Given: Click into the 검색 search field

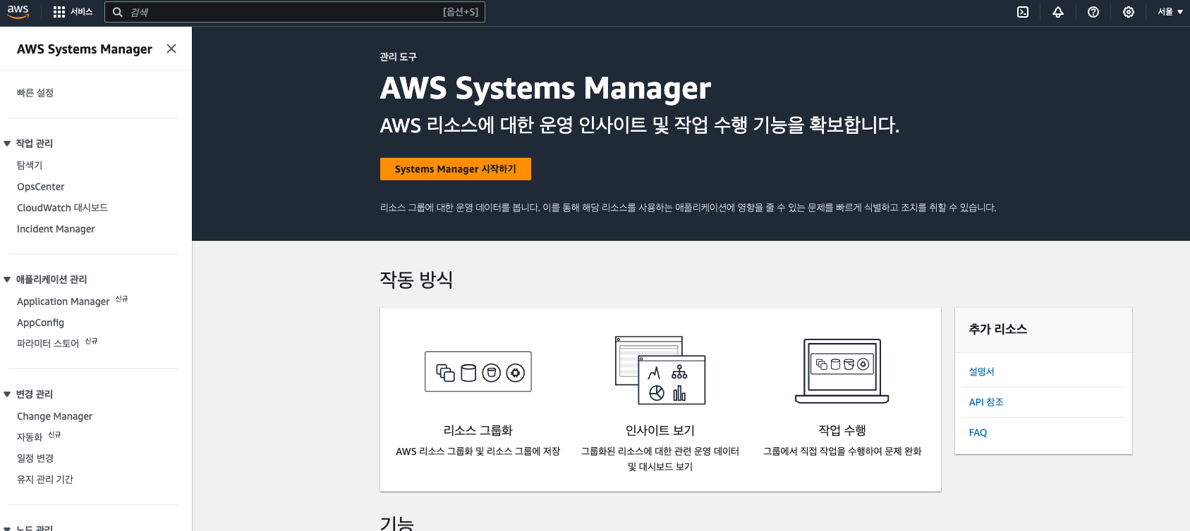Looking at the screenshot, I should coord(295,12).
